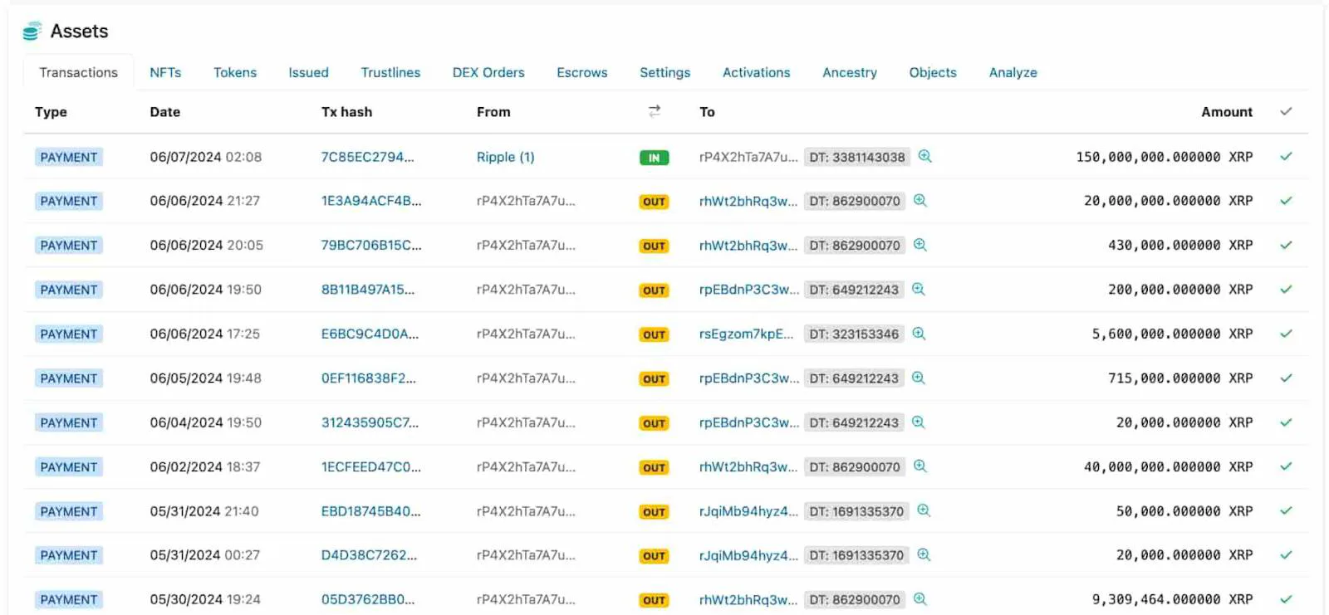This screenshot has height=615, width=1329.
Task: Click magnifier icon in the D4D38C7262 row
Action: pos(923,554)
